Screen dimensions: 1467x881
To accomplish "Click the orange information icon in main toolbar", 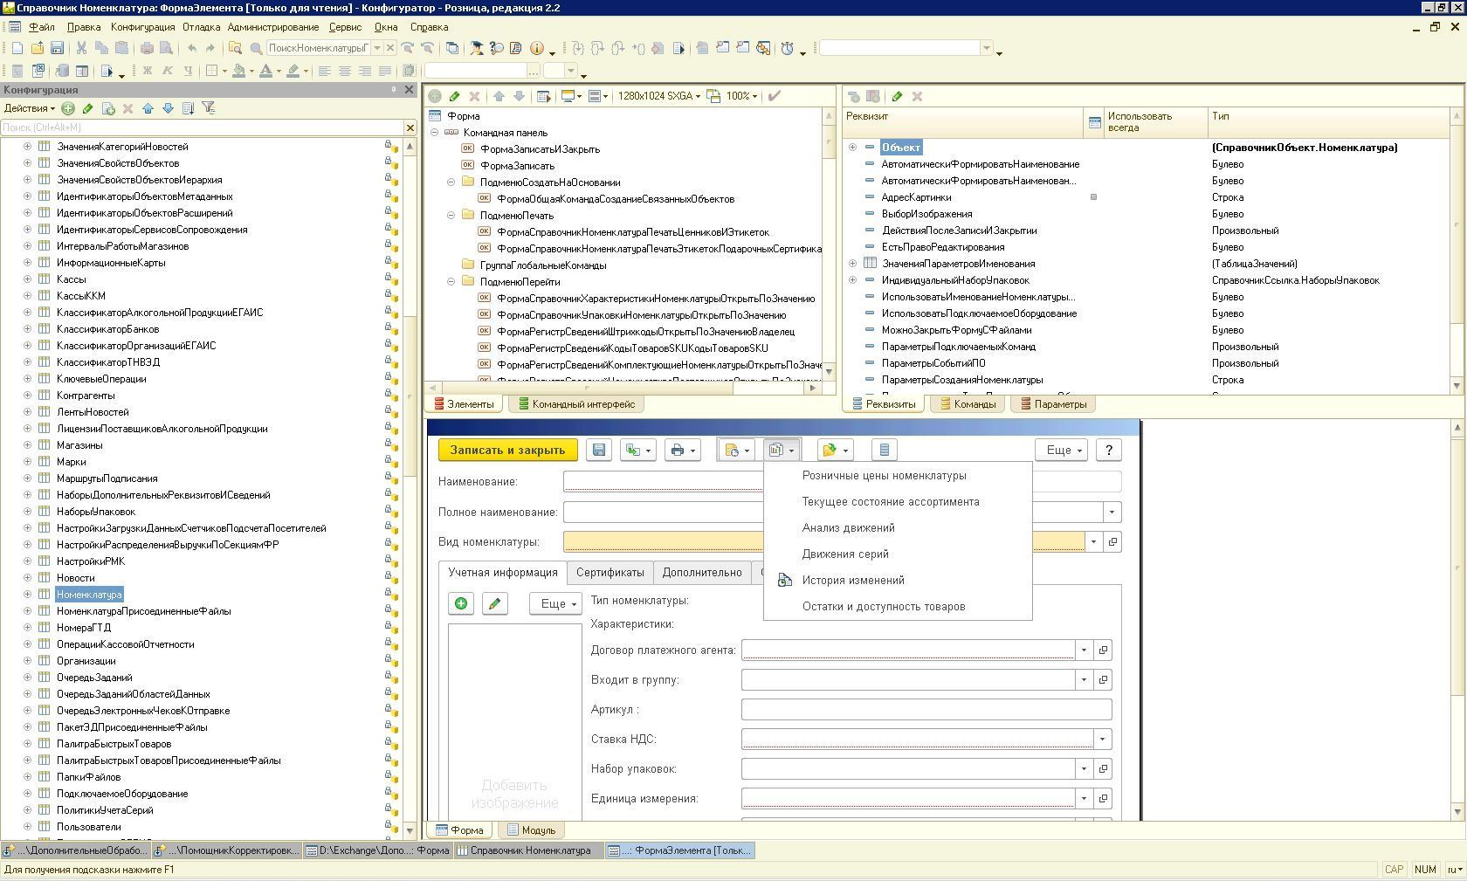I will [x=537, y=48].
